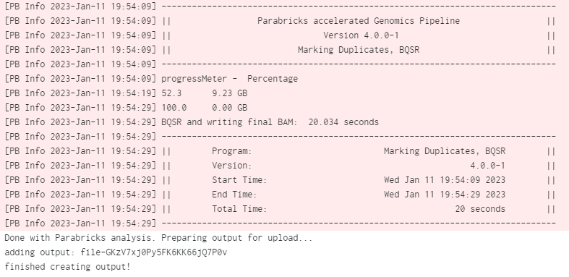Viewport: 569px width, 277px height.
Task: Click the 'Version 4.0.0-1' banner line
Action: pos(361,35)
